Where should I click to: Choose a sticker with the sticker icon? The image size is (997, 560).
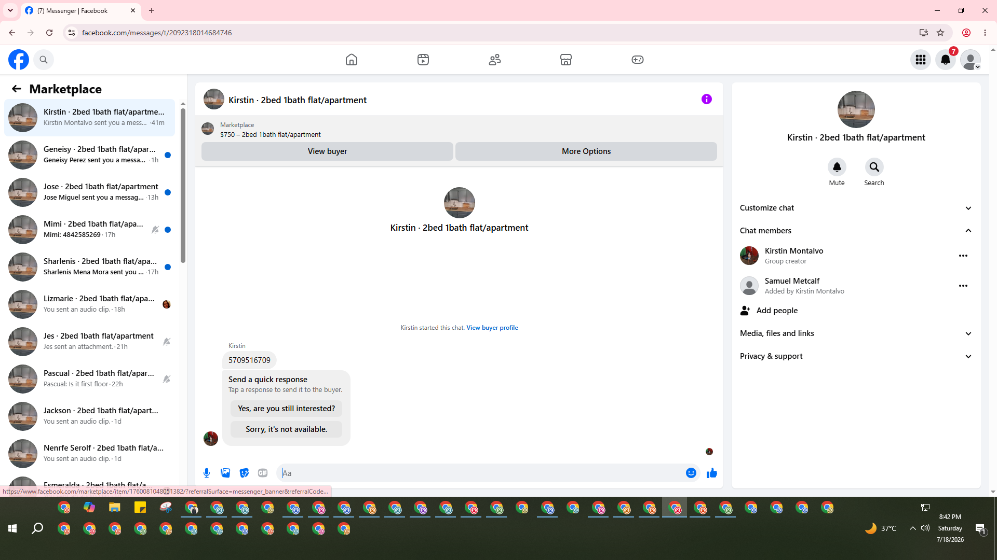pos(244,473)
